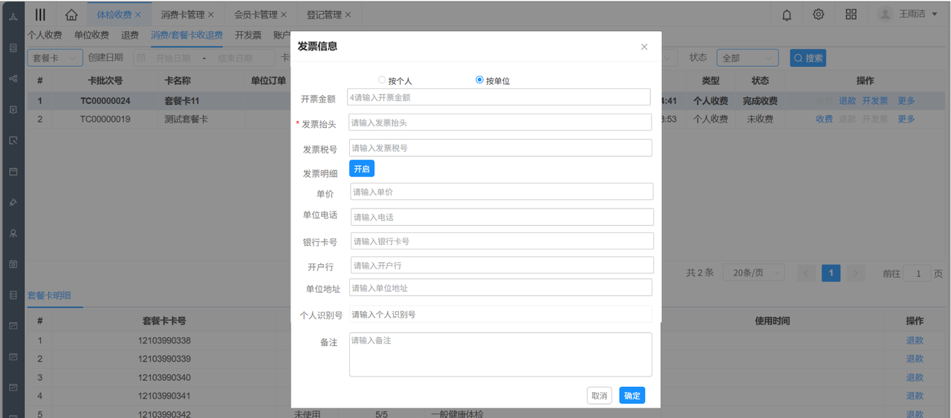
Task: Click the 备注 remarks text area
Action: click(x=499, y=354)
